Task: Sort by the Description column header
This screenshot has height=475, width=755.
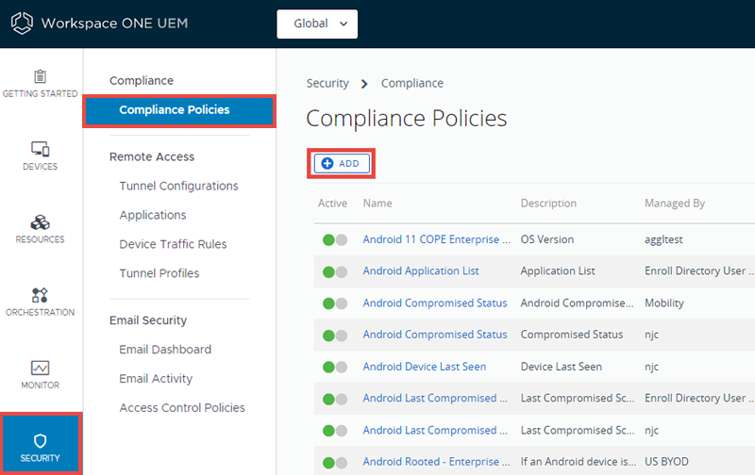Action: tap(548, 204)
